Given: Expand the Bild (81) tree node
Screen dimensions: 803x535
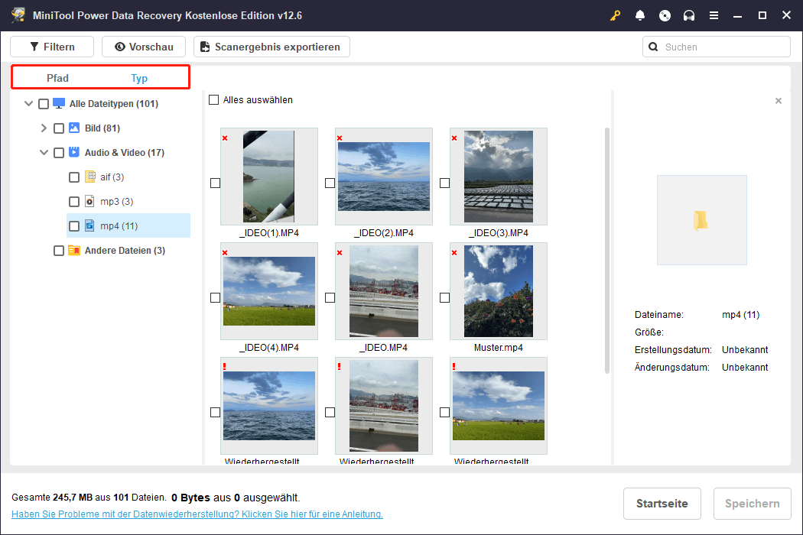Looking at the screenshot, I should click(44, 128).
